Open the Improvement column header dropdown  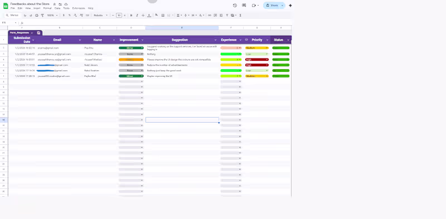(142, 40)
